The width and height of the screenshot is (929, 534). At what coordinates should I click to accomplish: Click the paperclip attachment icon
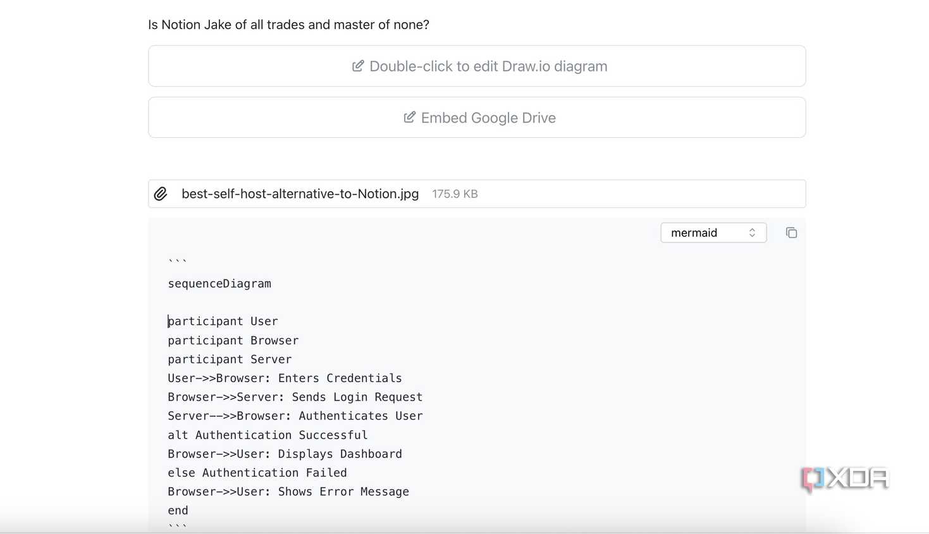pos(161,194)
